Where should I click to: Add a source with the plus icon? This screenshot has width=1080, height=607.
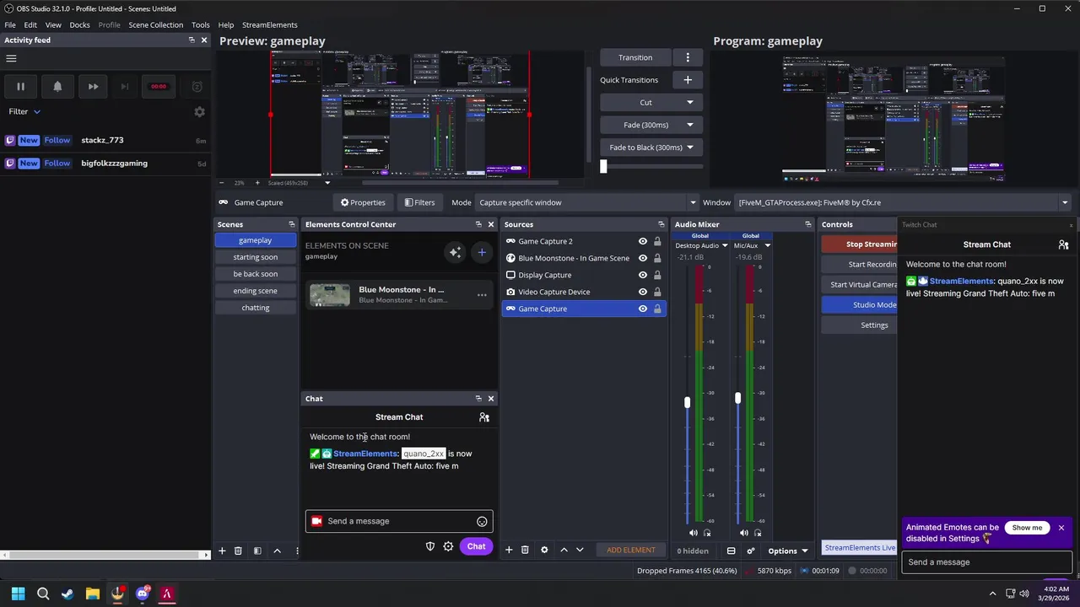point(509,550)
